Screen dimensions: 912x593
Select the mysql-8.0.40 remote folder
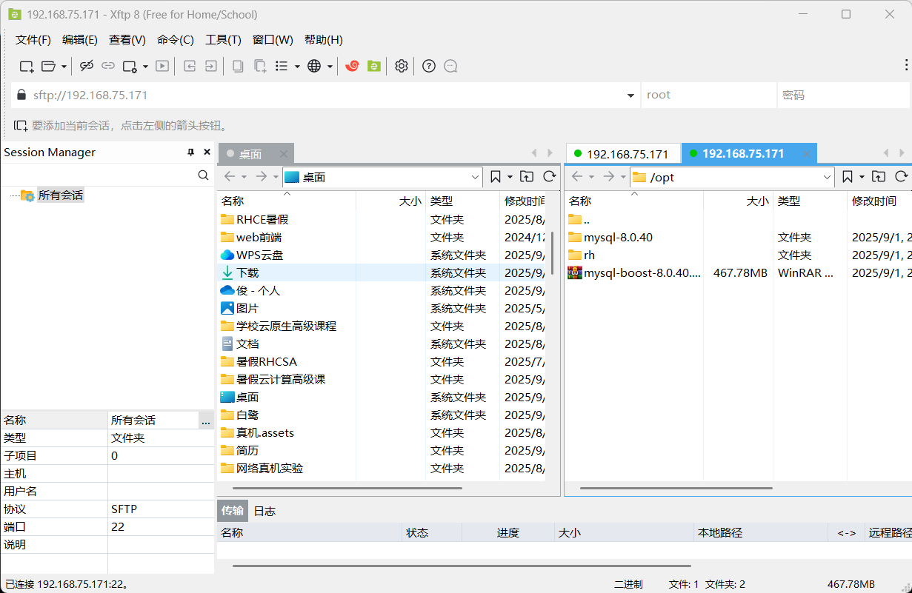(x=618, y=237)
